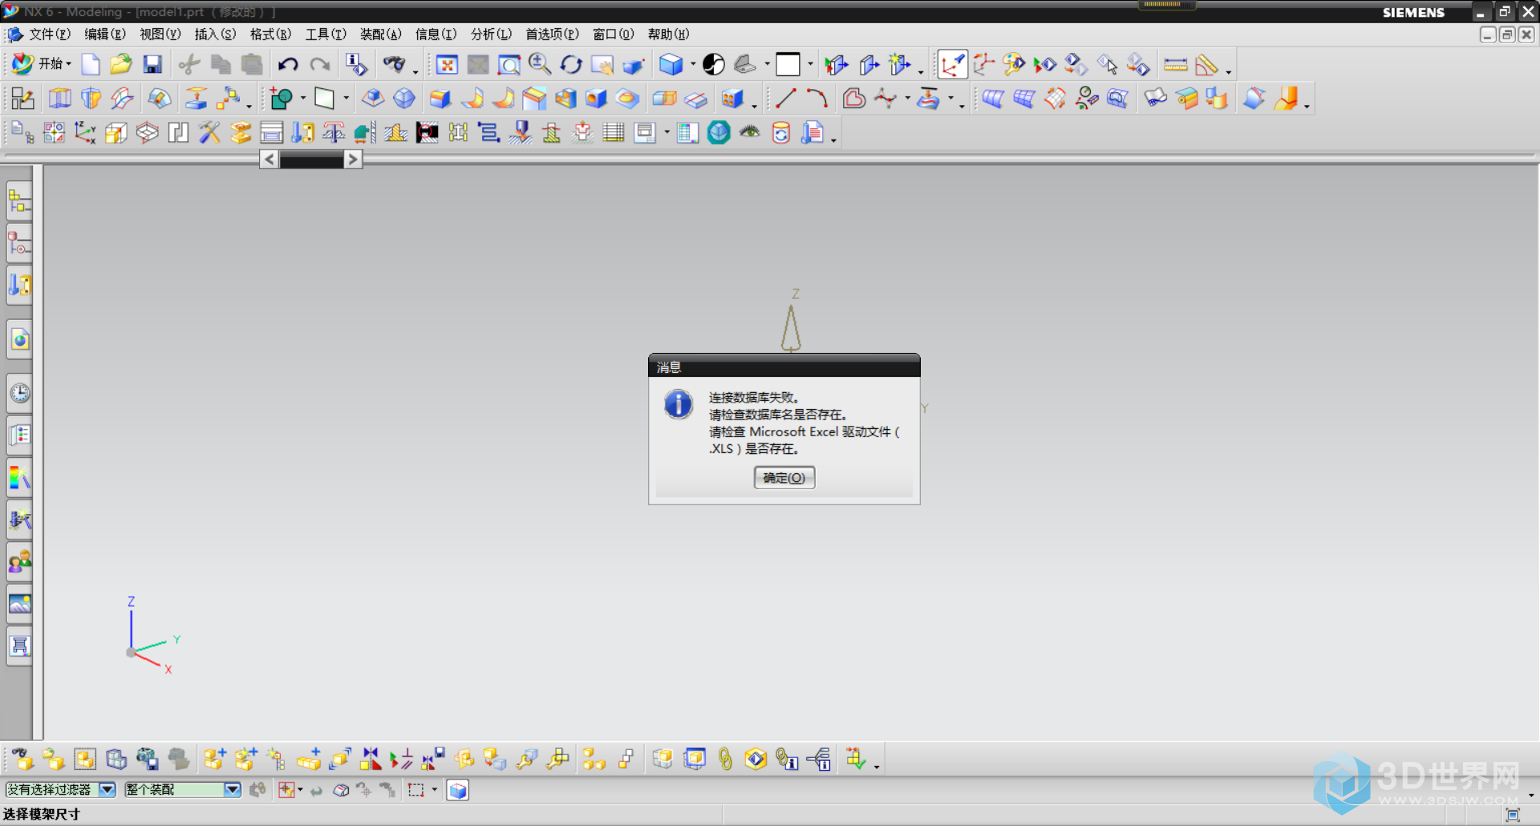
Task: Click the Pan hand icon
Action: [x=602, y=64]
